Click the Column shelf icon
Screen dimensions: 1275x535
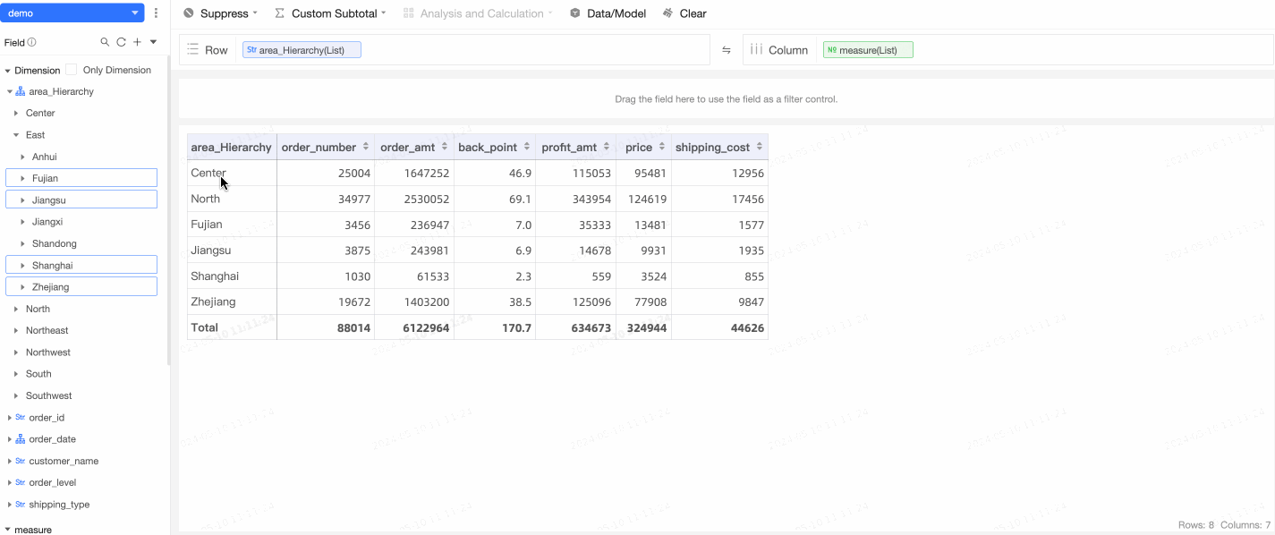tap(756, 50)
